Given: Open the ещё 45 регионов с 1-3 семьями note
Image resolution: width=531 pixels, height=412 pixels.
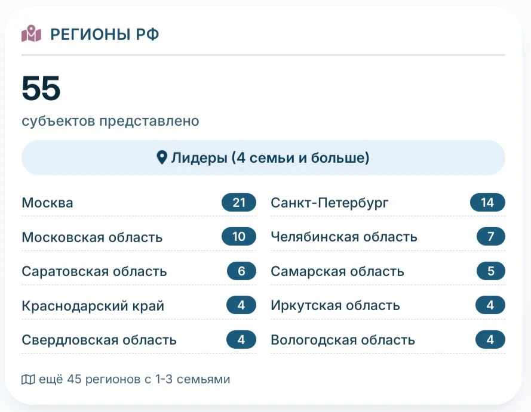Looking at the screenshot, I should click(126, 380).
